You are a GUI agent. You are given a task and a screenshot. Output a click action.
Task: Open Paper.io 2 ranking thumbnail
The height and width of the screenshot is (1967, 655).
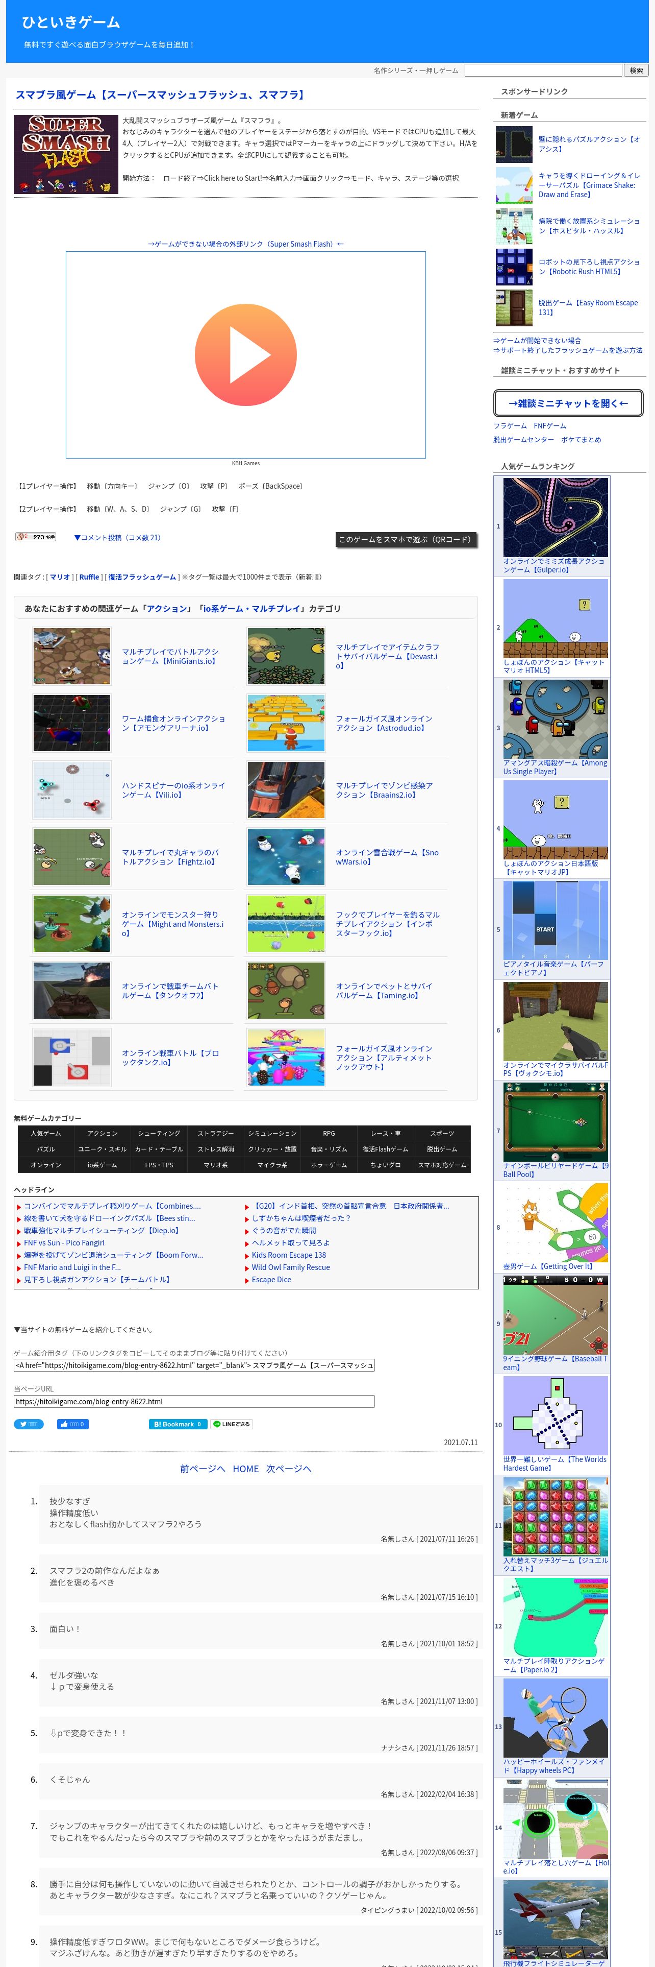(555, 1617)
